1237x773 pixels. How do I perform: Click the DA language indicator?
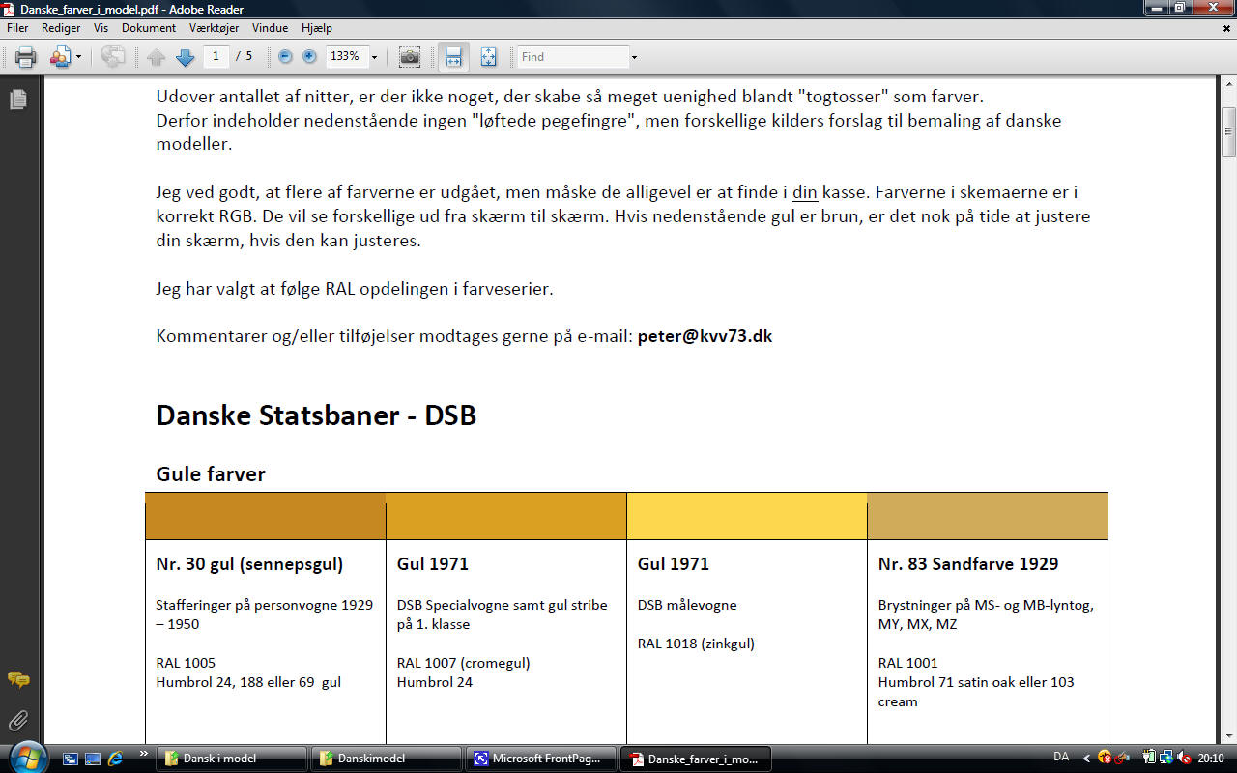pos(1061,758)
